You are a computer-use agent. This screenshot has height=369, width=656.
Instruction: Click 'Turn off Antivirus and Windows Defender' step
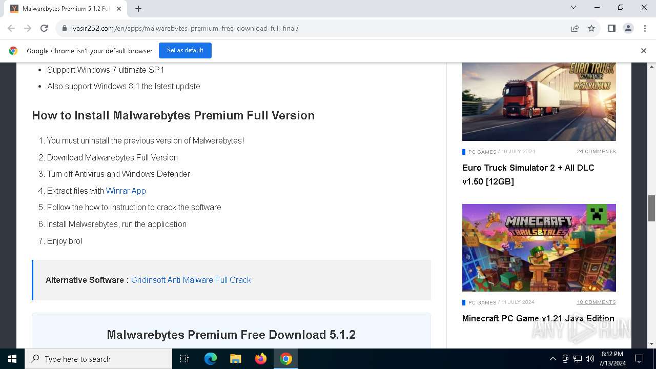pos(118,174)
